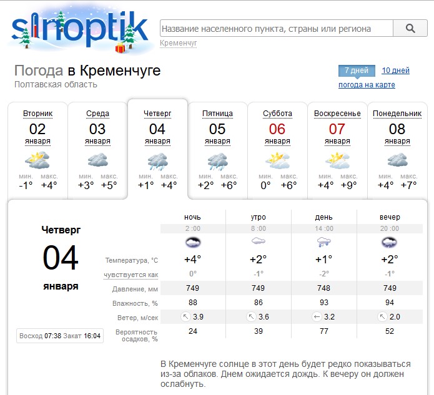The width and height of the screenshot is (434, 395).
Task: Click the 14:00 day rain icon
Action: tap(323, 242)
